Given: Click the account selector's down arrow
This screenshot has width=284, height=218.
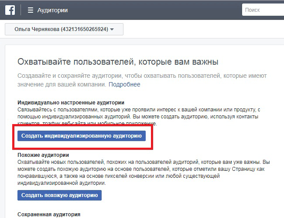Looking at the screenshot, I should 112,30.
